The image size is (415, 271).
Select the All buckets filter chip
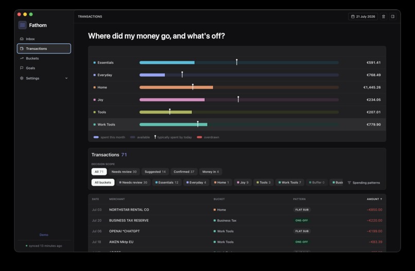(x=103, y=183)
